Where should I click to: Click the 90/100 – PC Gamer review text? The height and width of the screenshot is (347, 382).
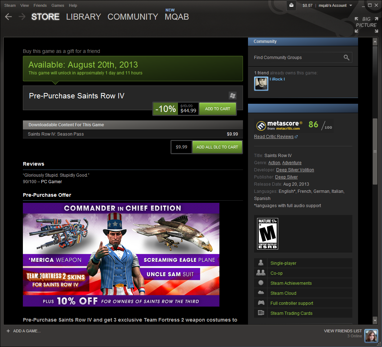43,182
